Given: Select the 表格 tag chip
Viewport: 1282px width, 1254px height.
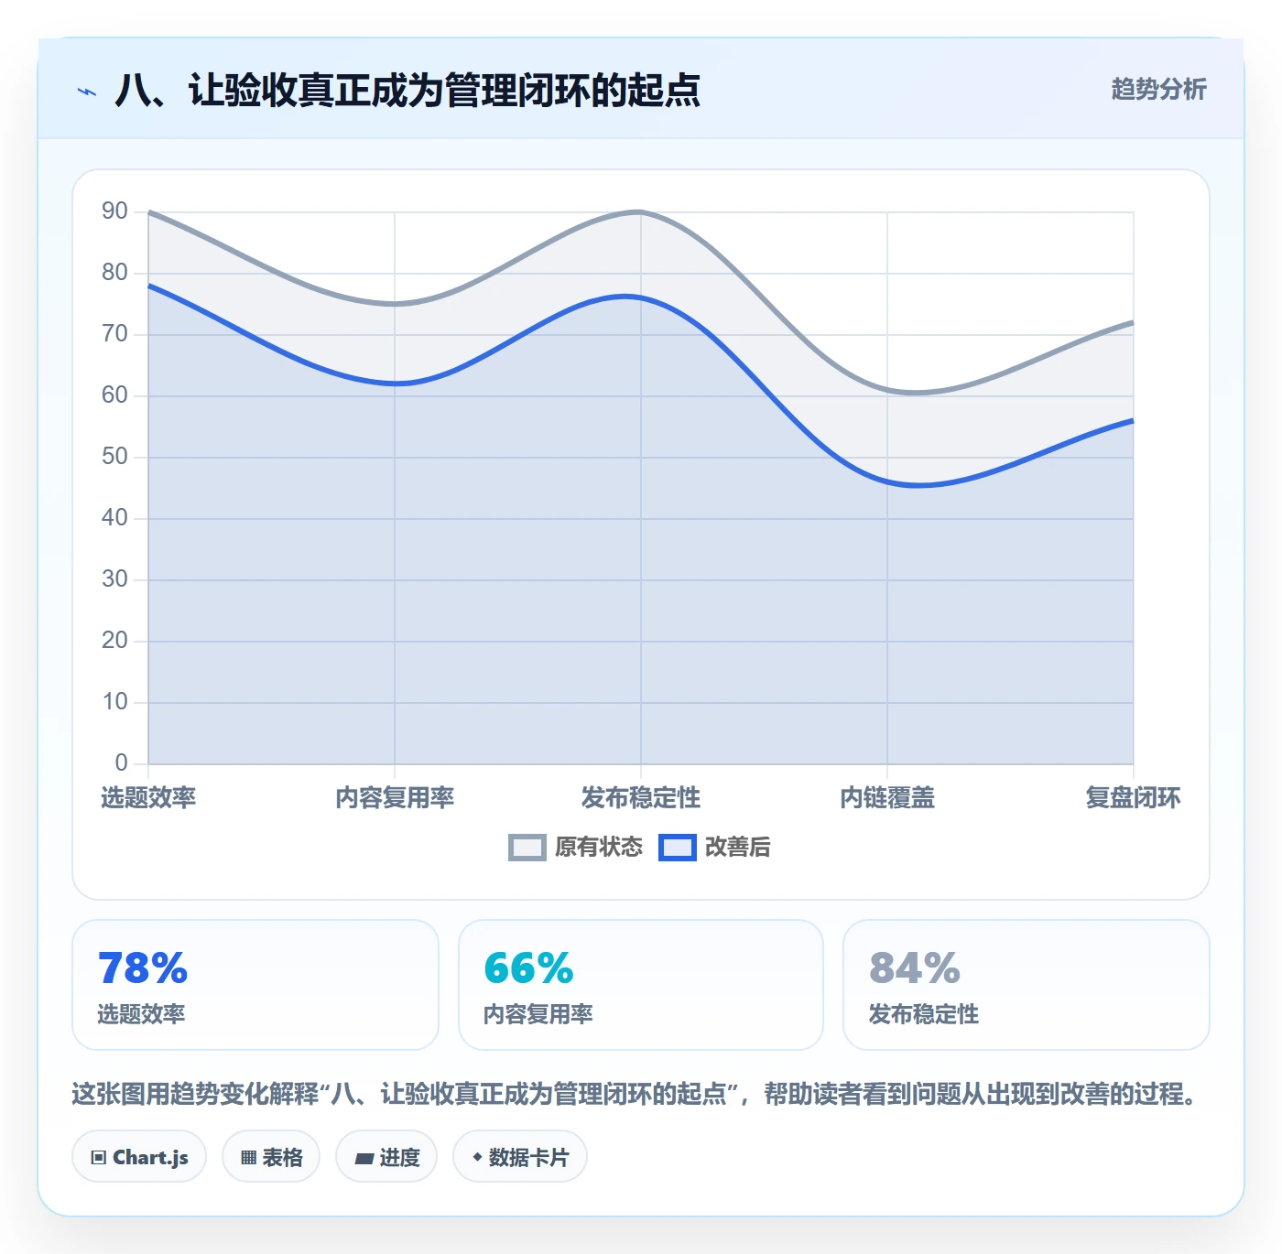Looking at the screenshot, I should coord(271,1157).
